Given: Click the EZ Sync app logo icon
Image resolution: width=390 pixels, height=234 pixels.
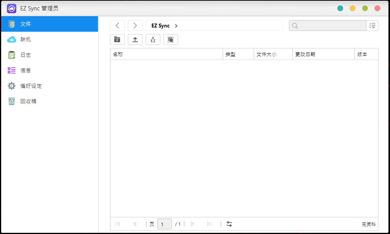Looking at the screenshot, I should pyautogui.click(x=12, y=9).
